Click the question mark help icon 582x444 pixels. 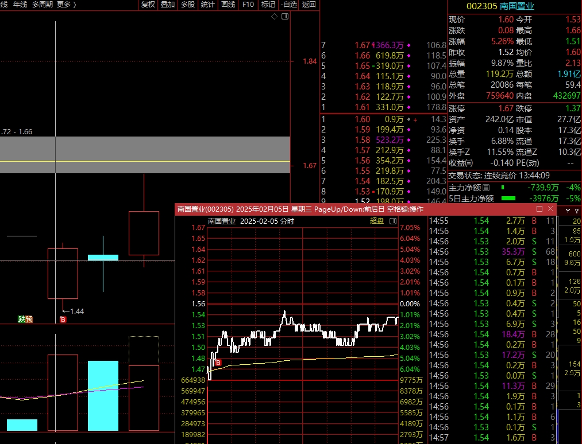[x=576, y=211]
